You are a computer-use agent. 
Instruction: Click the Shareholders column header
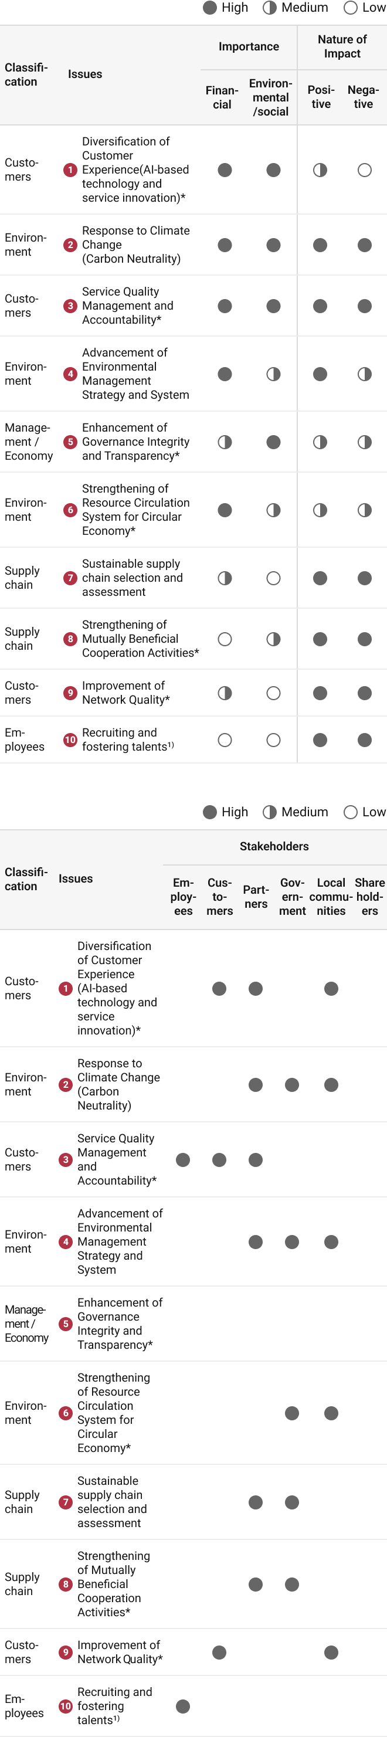click(x=369, y=896)
